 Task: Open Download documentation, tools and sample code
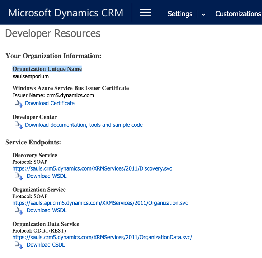84,125
